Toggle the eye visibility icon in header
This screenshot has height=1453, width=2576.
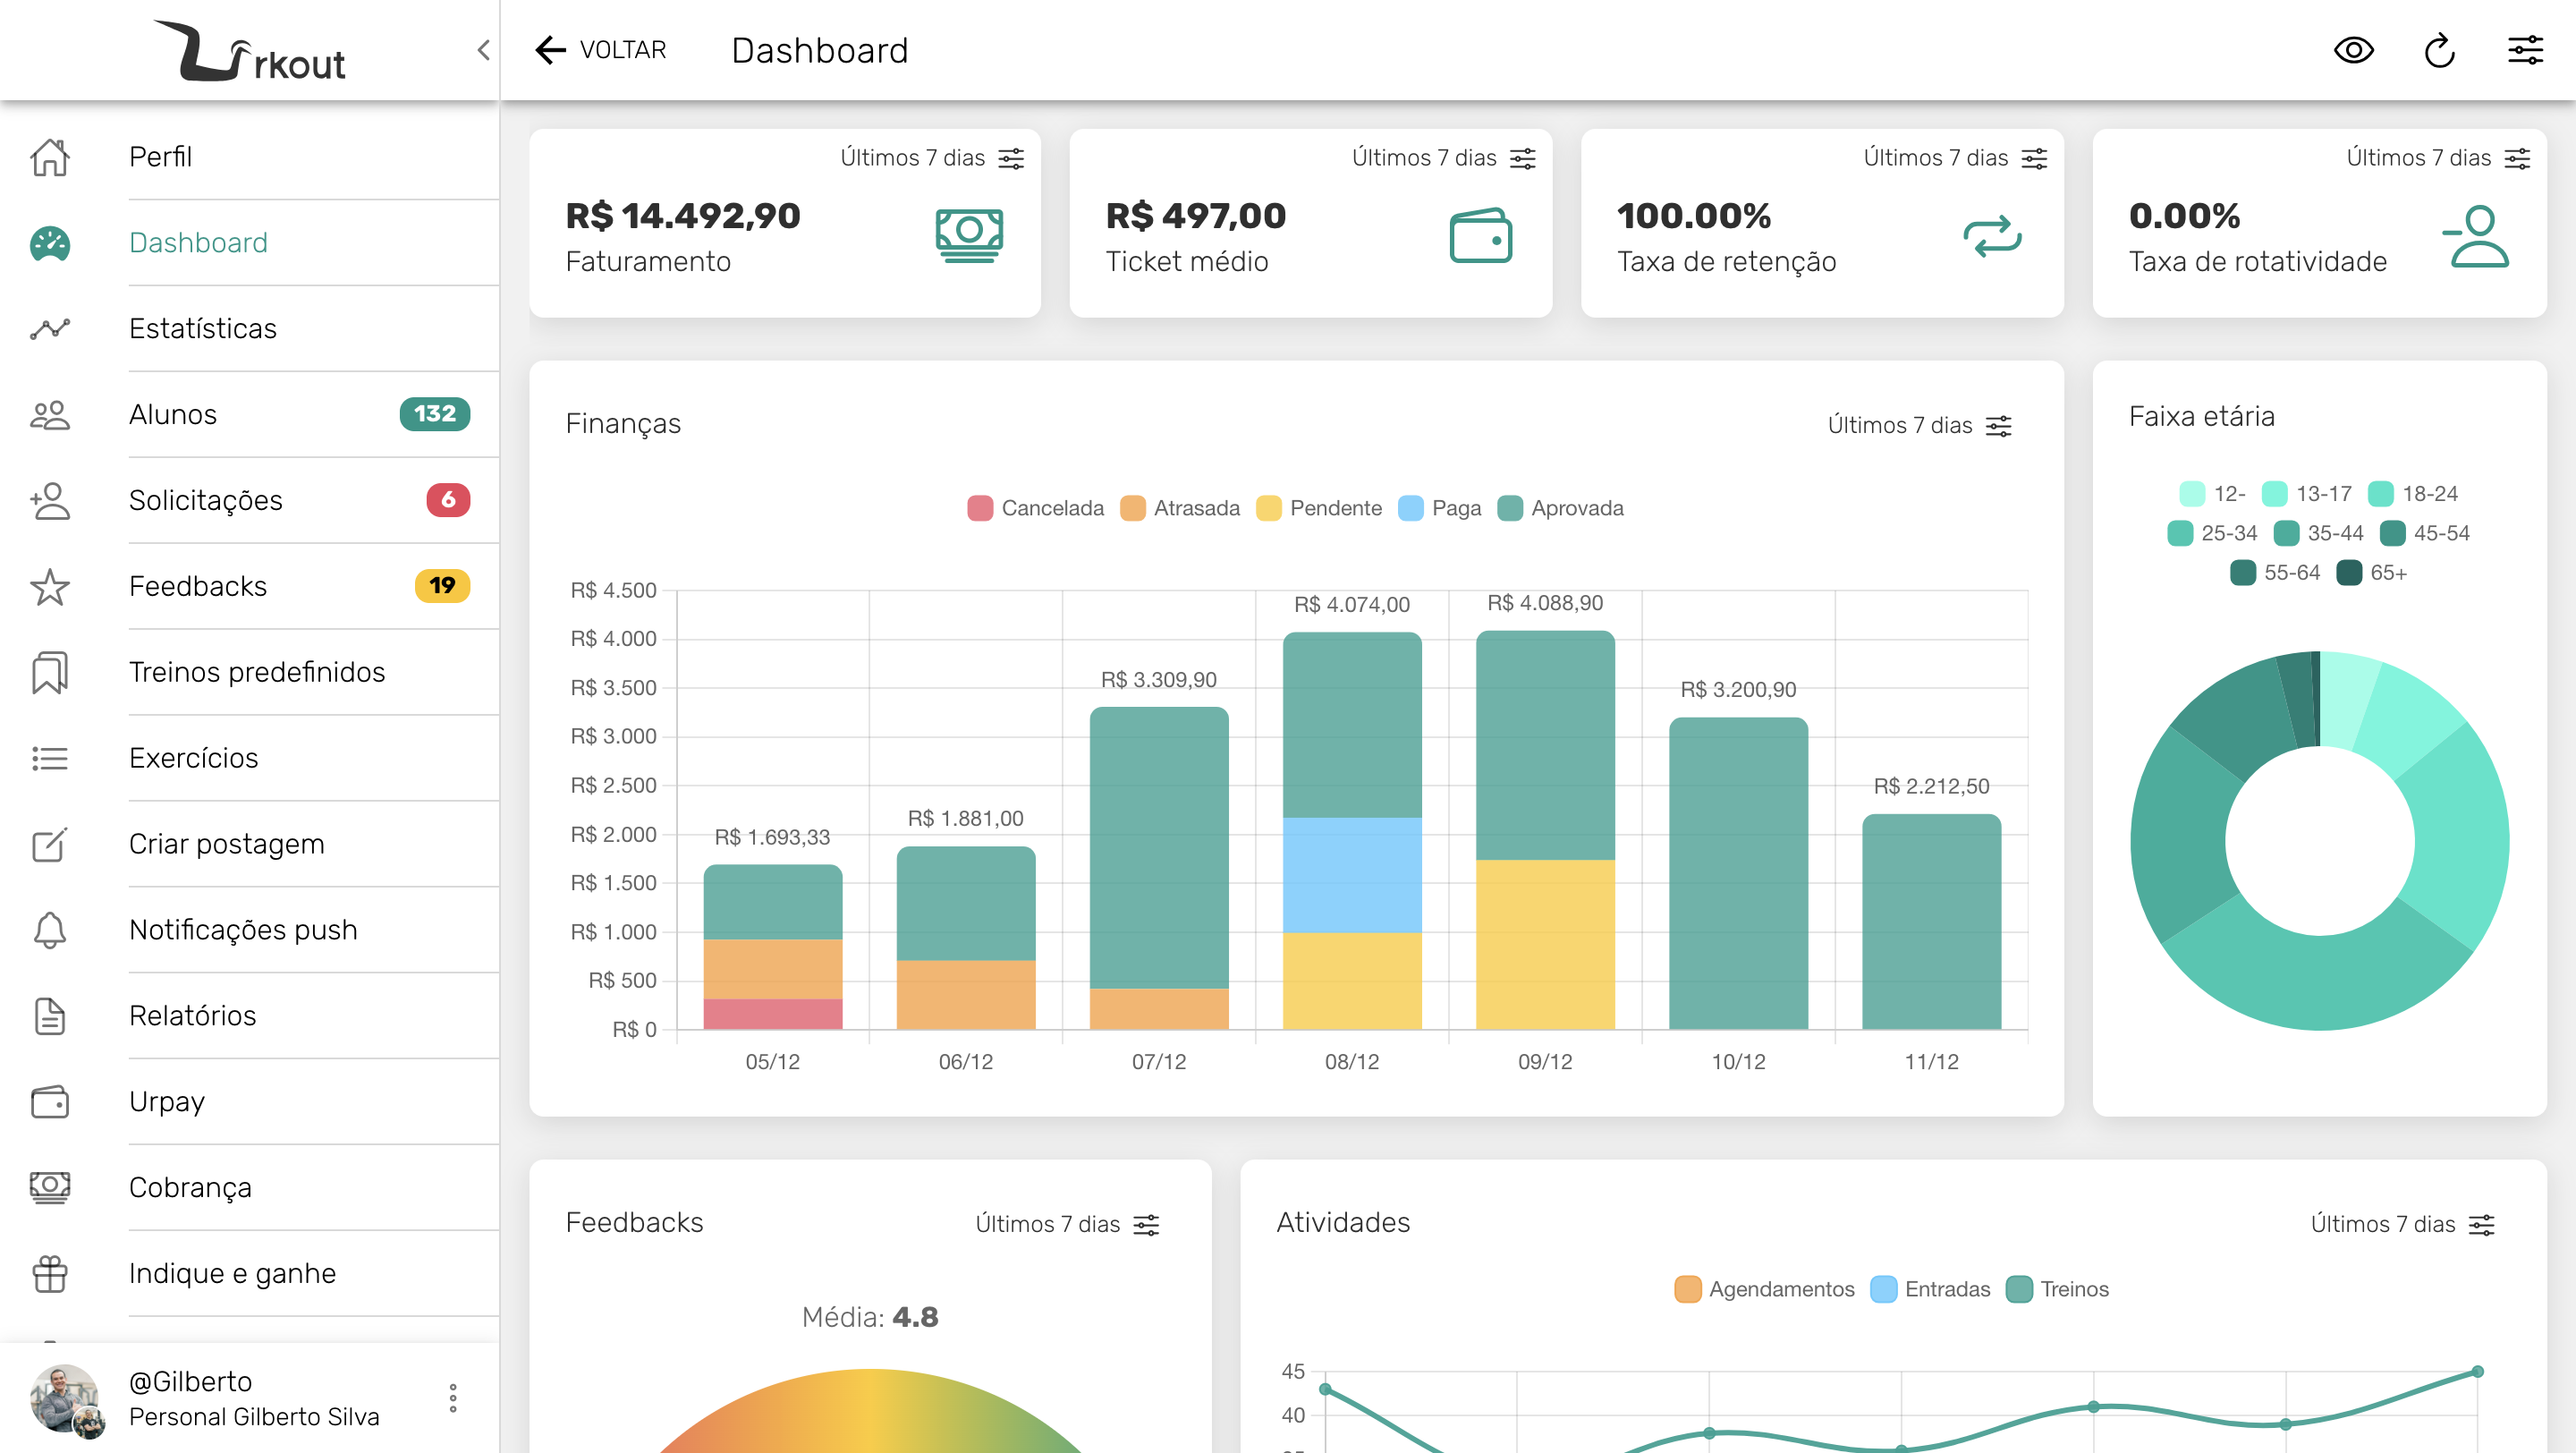[x=2353, y=50]
